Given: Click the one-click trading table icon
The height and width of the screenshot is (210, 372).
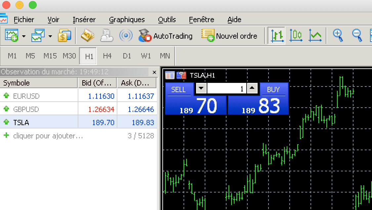Looking at the screenshot, I should point(170,75).
